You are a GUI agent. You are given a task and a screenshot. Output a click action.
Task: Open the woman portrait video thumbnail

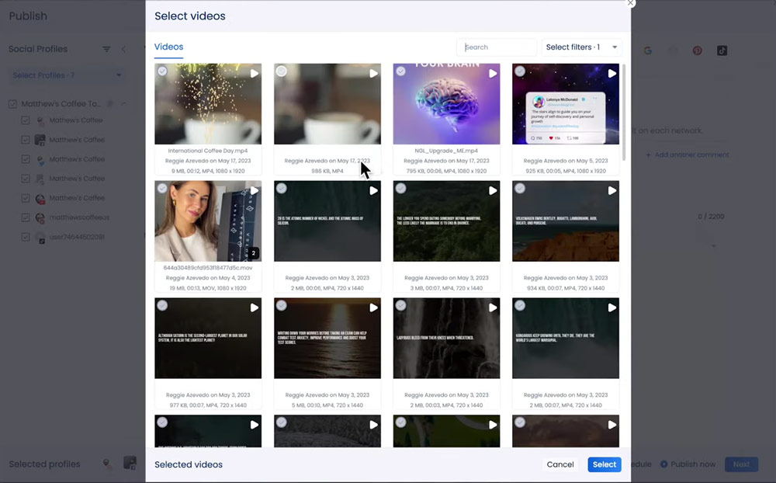pos(208,221)
